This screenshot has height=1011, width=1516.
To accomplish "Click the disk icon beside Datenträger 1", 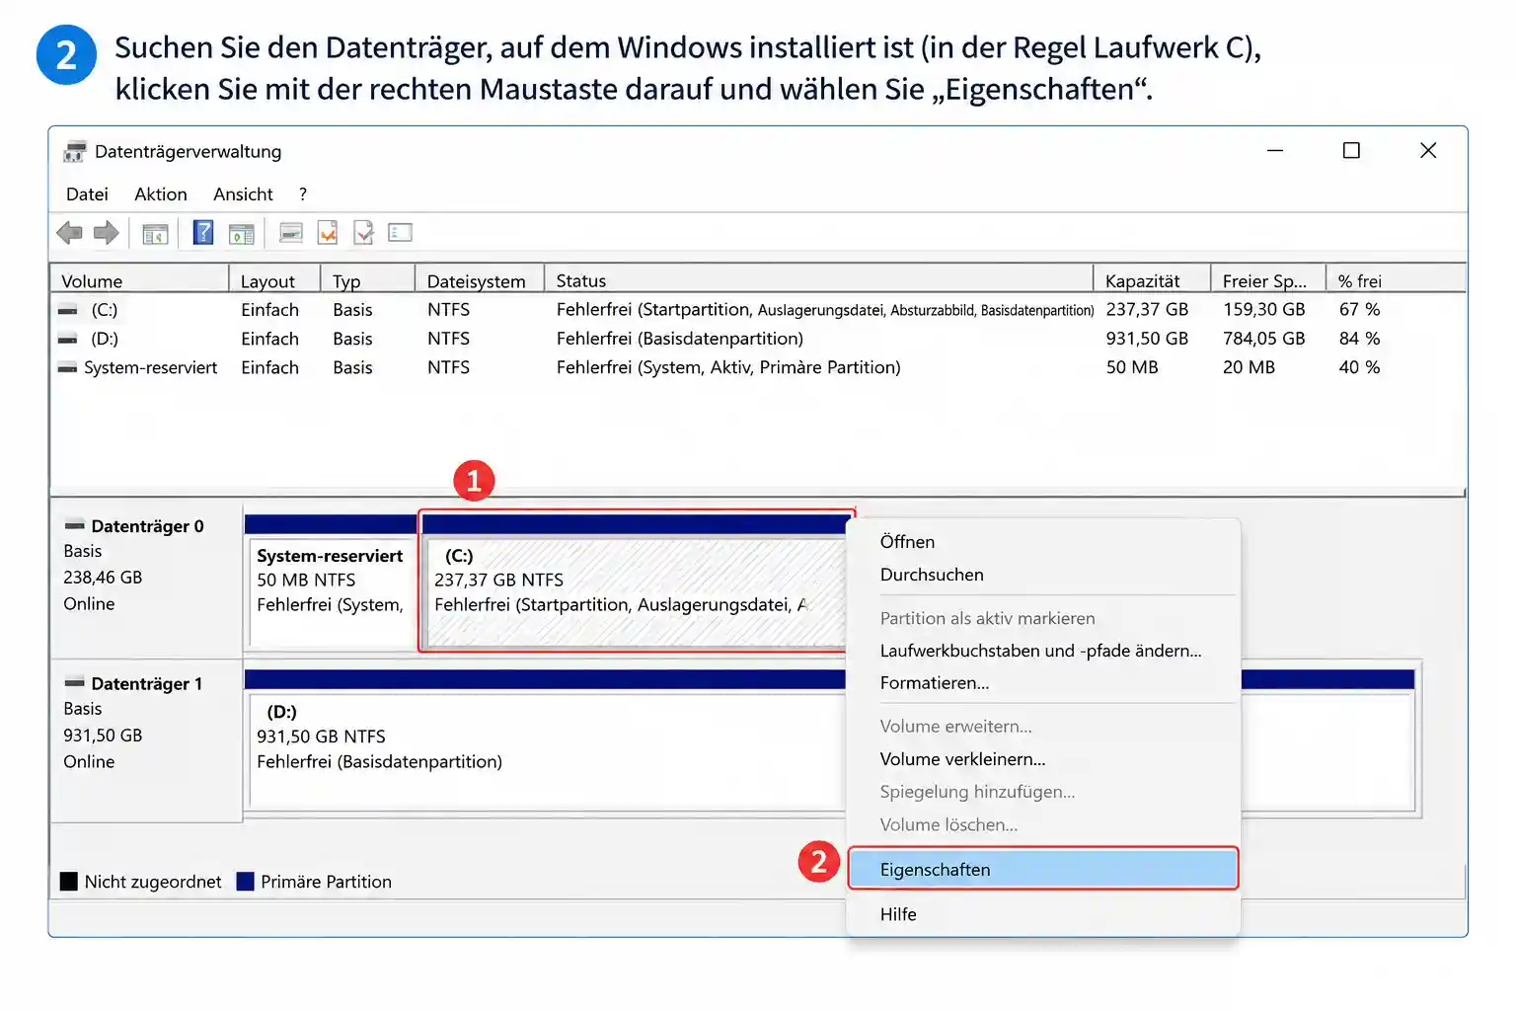I will 74,682.
